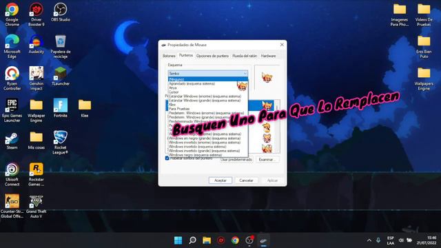Select Fortnite desktop icon
The height and width of the screenshot is (248, 441).
click(61, 108)
